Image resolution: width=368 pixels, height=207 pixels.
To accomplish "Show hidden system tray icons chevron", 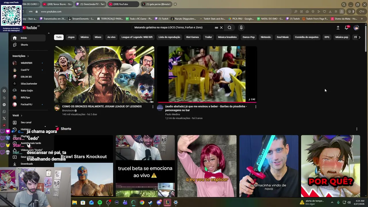I will pos(332,203).
